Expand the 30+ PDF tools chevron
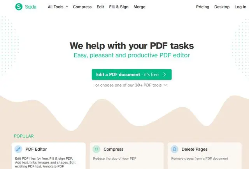This screenshot has height=169, width=249. [x=165, y=85]
